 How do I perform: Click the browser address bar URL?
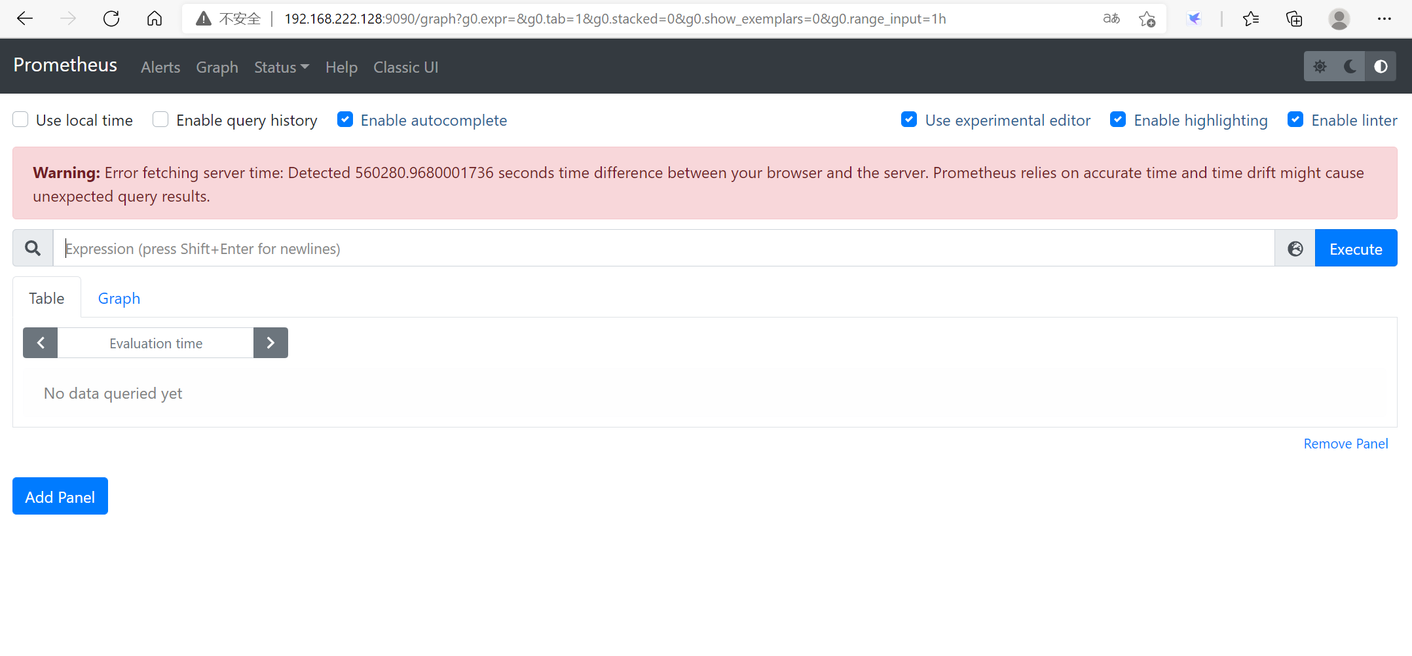tap(615, 19)
